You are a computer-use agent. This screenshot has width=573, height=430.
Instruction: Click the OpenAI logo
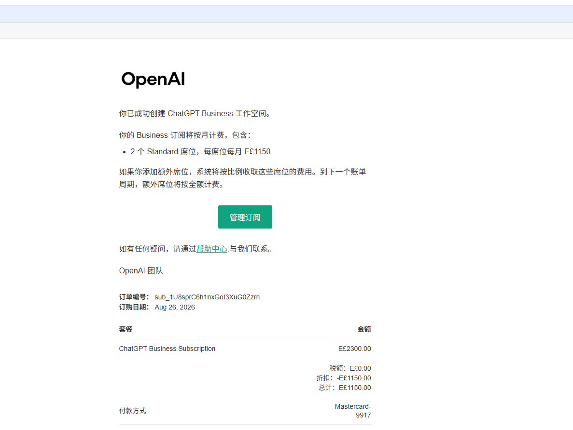[x=153, y=79]
